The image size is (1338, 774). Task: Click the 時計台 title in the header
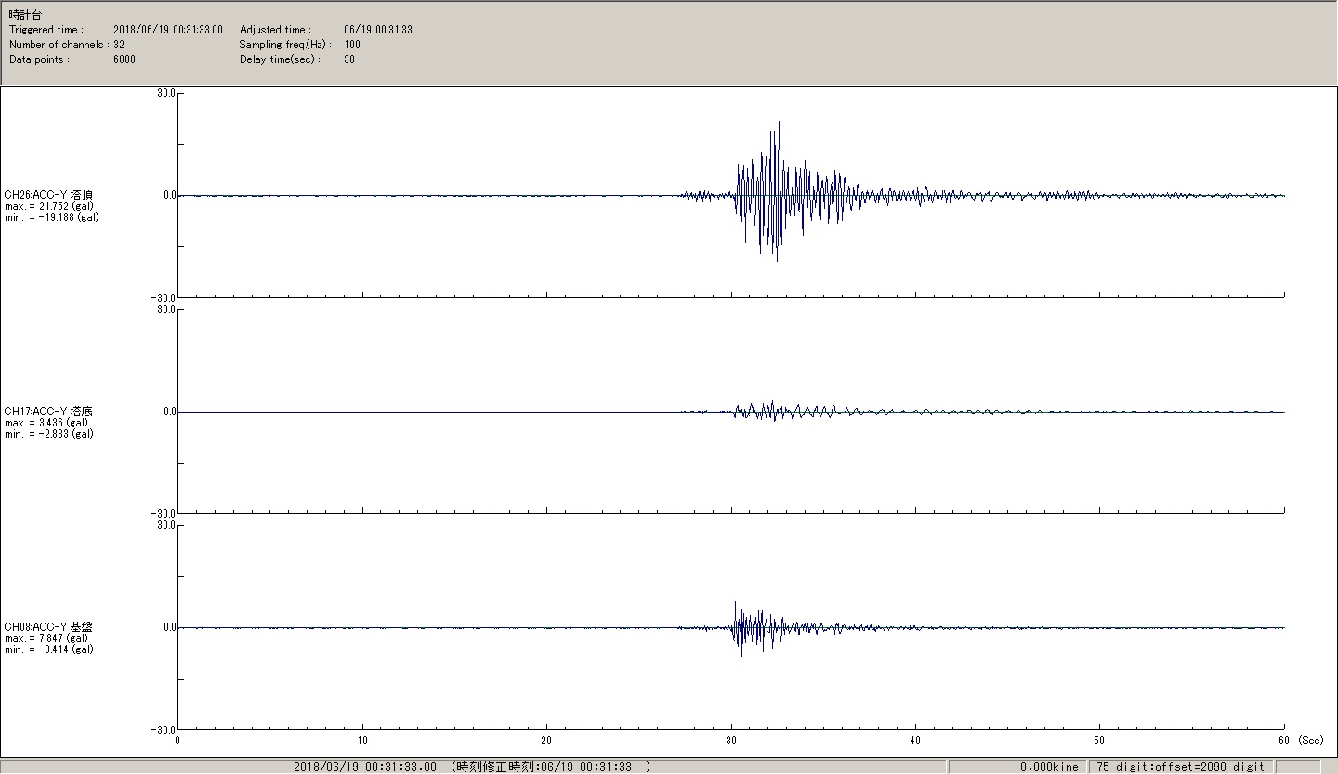pos(25,15)
